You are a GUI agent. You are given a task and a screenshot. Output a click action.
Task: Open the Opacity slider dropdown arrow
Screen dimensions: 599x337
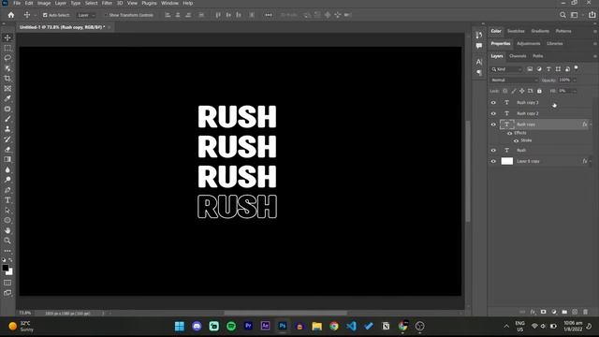pyautogui.click(x=575, y=80)
